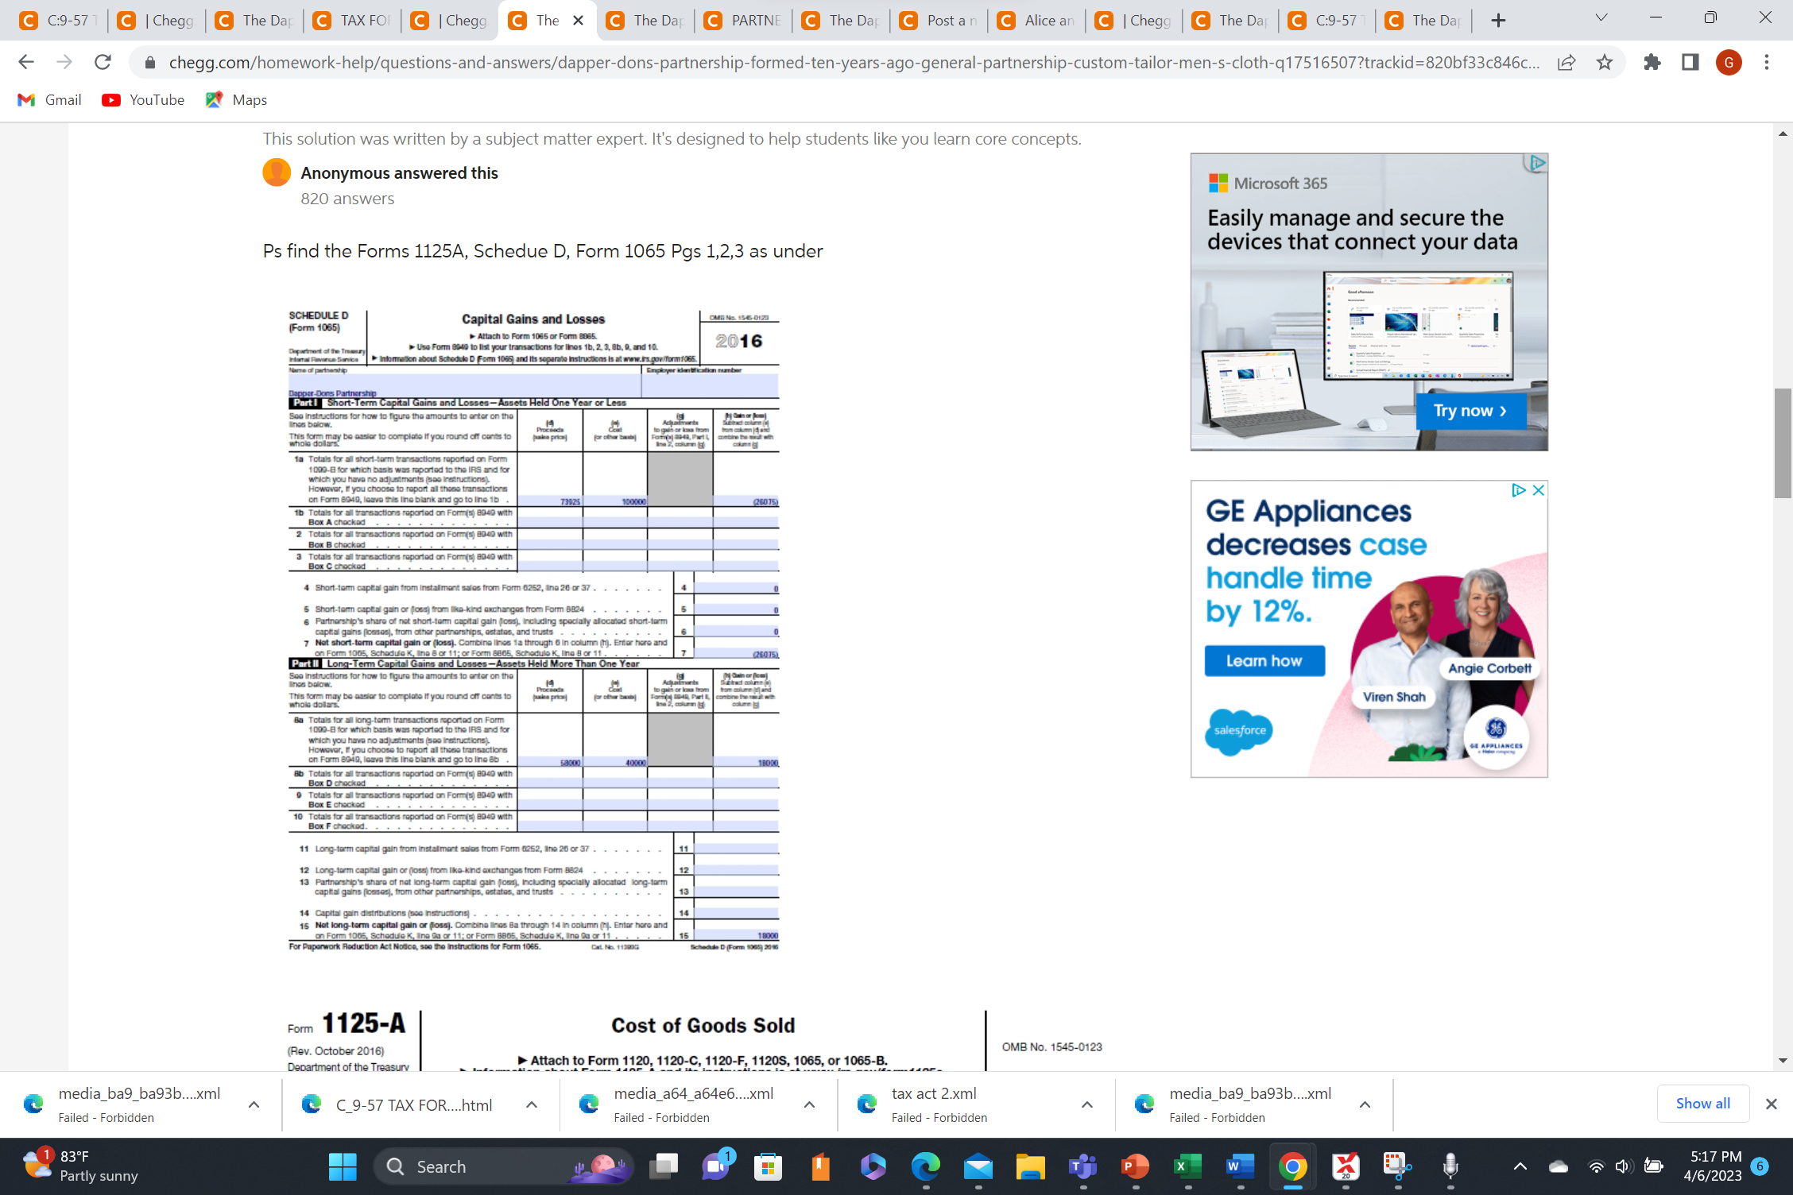Click Try now in Microsoft 365 ad
Image resolution: width=1793 pixels, height=1195 pixels.
click(x=1470, y=411)
